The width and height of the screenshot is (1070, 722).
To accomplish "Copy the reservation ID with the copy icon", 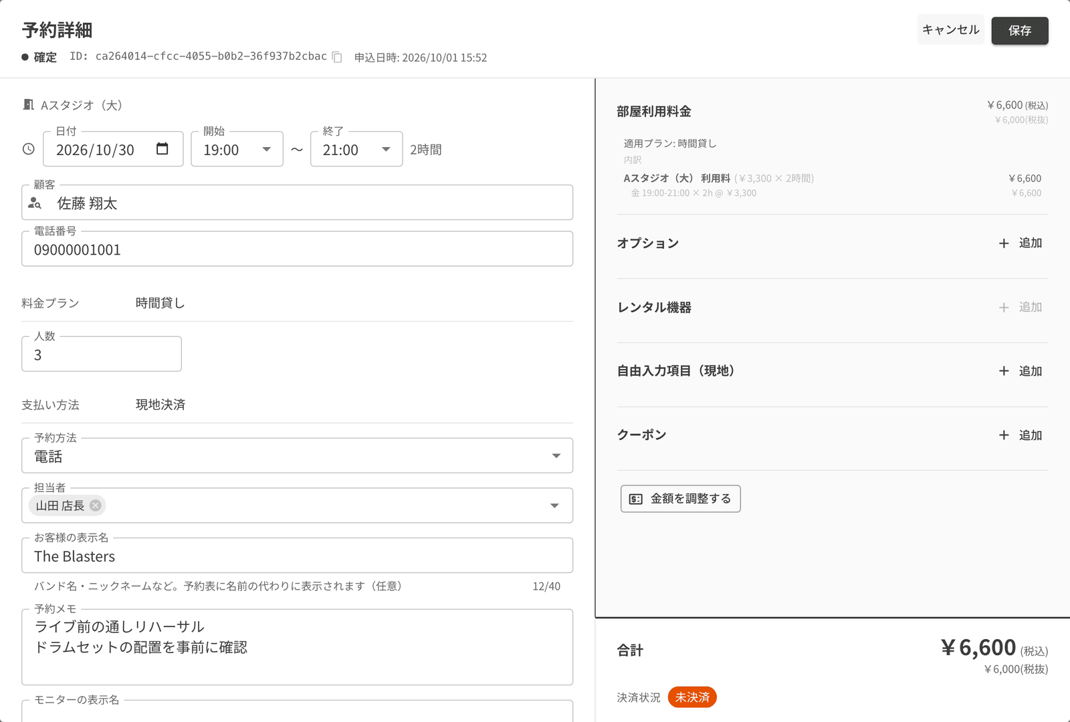I will pyautogui.click(x=337, y=57).
